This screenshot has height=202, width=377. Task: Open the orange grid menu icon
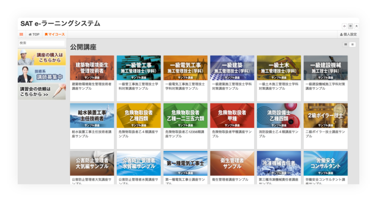pos(21,34)
